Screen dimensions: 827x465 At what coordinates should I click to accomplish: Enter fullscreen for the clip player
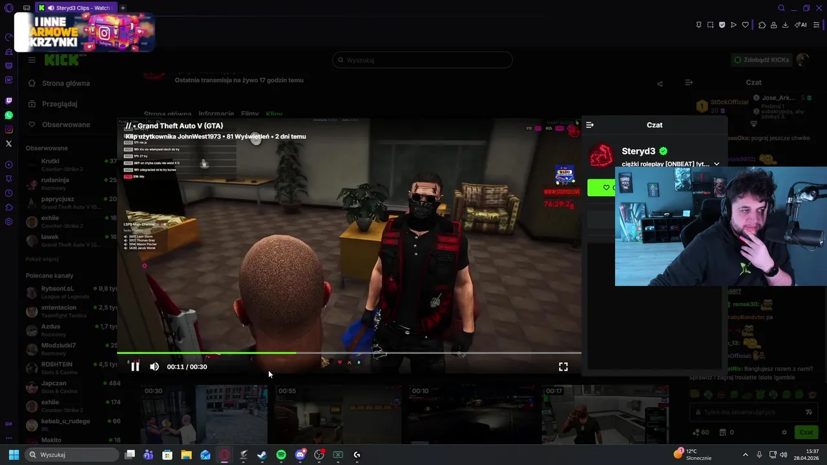click(563, 366)
